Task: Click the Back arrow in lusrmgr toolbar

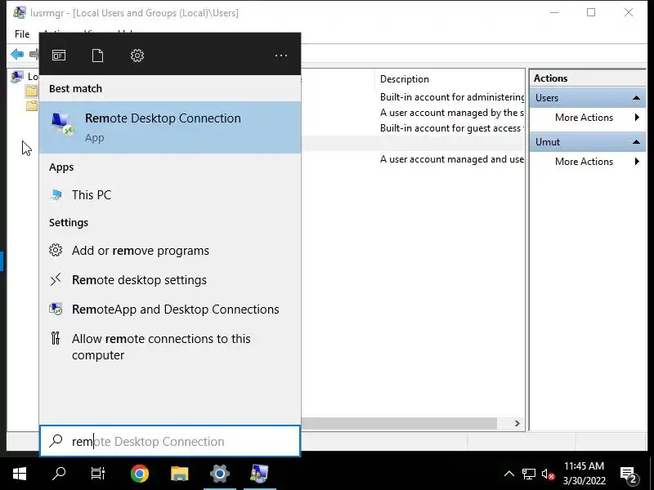Action: coord(17,54)
